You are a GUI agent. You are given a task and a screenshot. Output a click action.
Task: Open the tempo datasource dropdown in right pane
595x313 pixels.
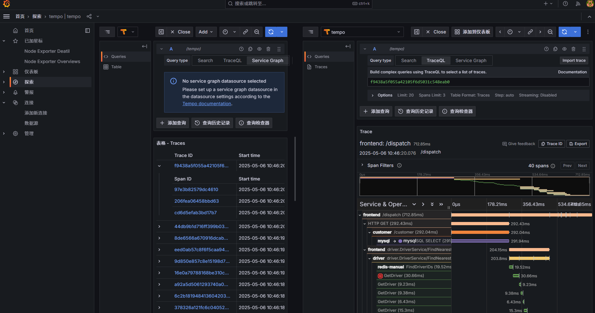[x=362, y=32]
